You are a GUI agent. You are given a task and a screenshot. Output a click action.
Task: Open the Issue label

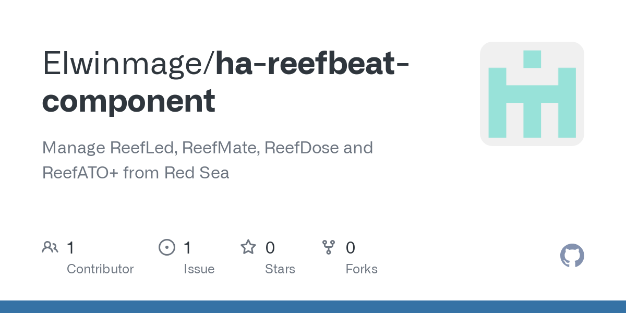(199, 269)
